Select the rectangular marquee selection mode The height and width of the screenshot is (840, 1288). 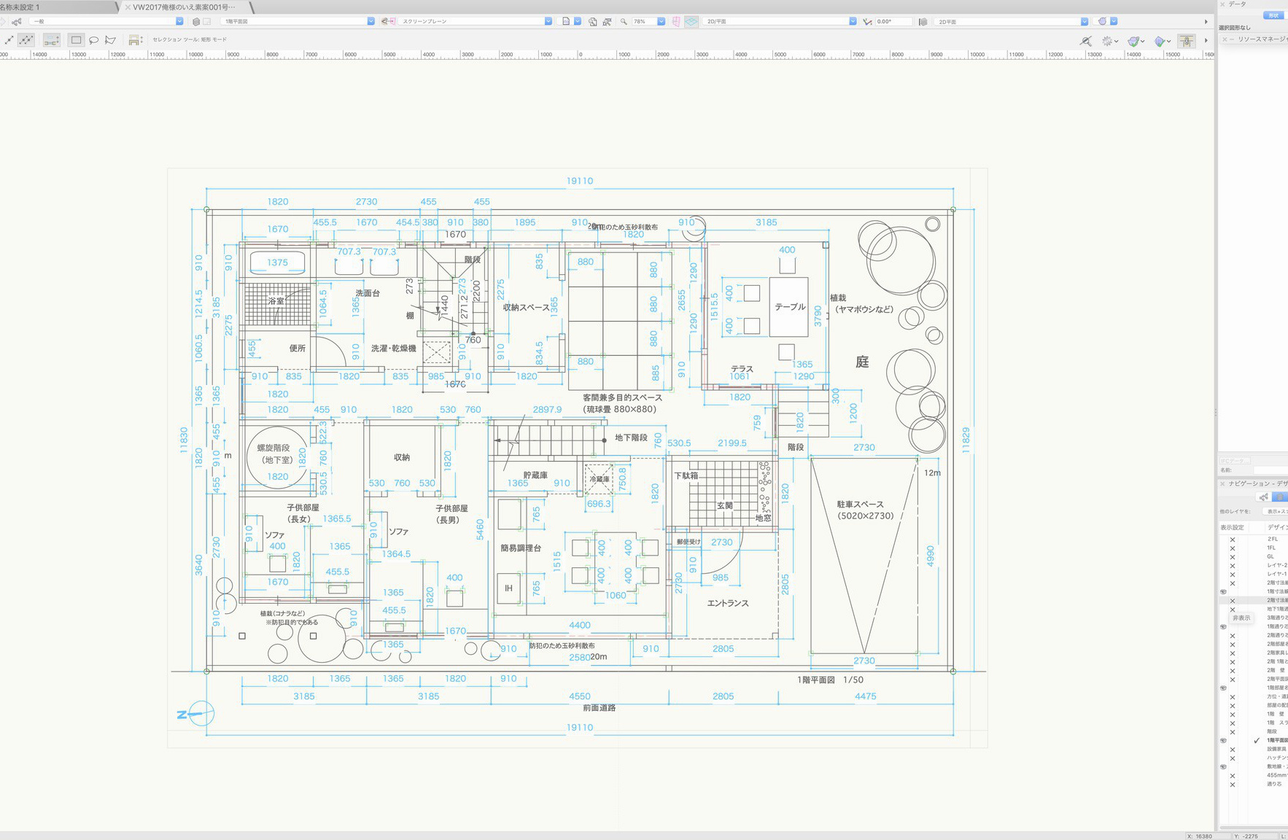[x=76, y=40]
